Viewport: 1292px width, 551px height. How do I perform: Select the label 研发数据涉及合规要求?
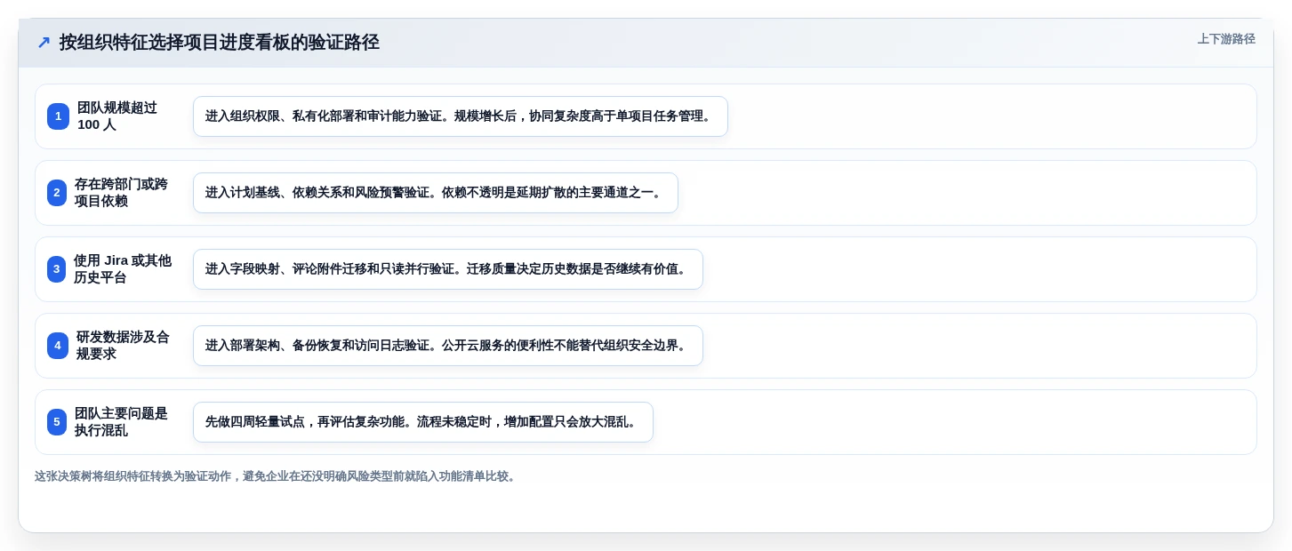point(123,346)
